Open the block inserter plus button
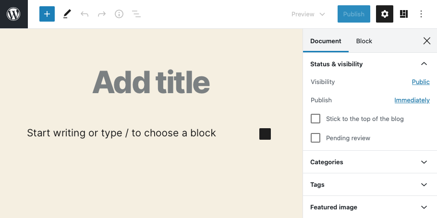 point(47,14)
